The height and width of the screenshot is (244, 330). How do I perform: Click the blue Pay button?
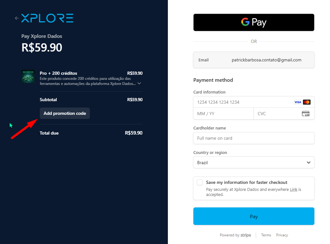click(254, 216)
